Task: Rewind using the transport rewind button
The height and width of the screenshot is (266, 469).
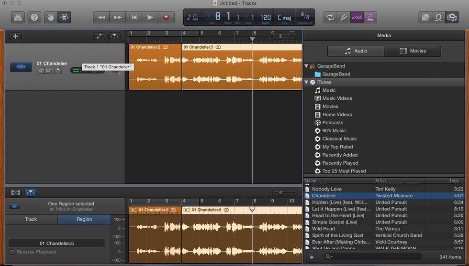Action: click(101, 18)
